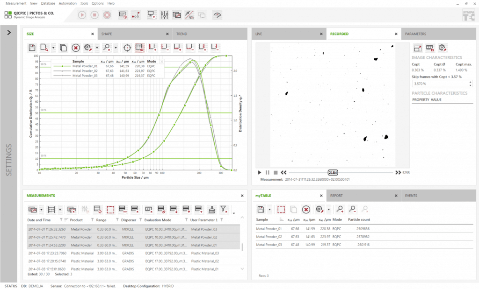This screenshot has width=479, height=289.
Task: Switch to the SHAPE tab
Action: pos(105,34)
